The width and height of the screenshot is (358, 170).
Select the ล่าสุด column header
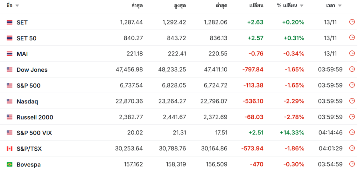pos(137,5)
